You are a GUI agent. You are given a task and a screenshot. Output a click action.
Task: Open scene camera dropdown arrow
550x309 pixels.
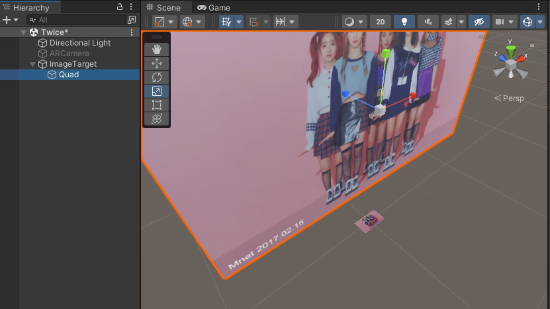[511, 22]
